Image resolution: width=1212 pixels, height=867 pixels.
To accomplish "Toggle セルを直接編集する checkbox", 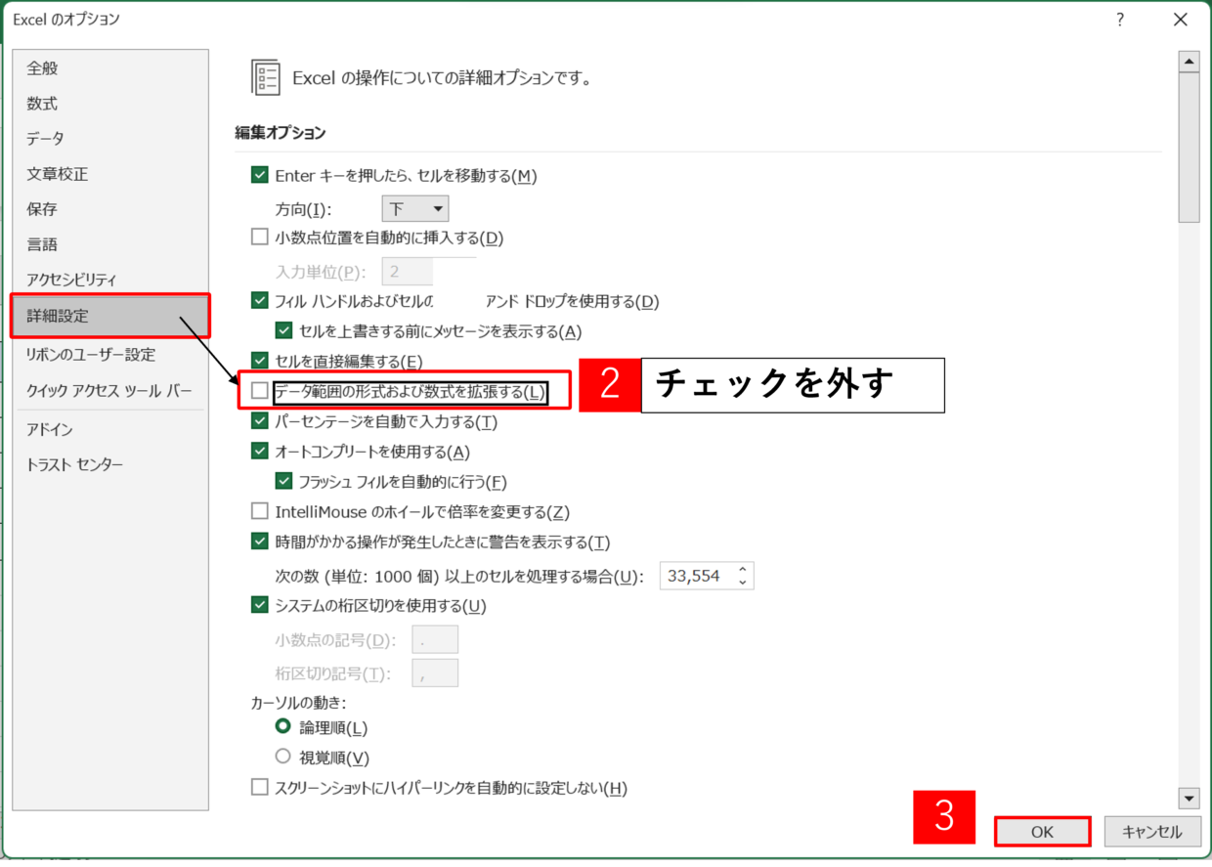I will tap(259, 361).
